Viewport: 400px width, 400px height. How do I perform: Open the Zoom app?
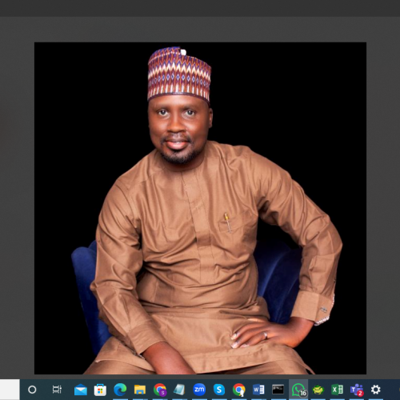[199, 390]
